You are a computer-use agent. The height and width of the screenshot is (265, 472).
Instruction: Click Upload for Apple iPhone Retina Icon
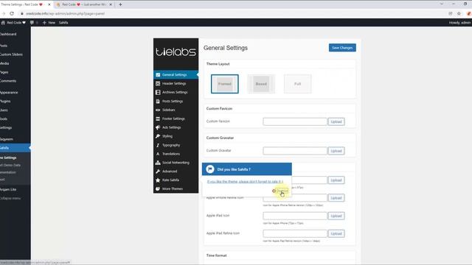(x=336, y=198)
